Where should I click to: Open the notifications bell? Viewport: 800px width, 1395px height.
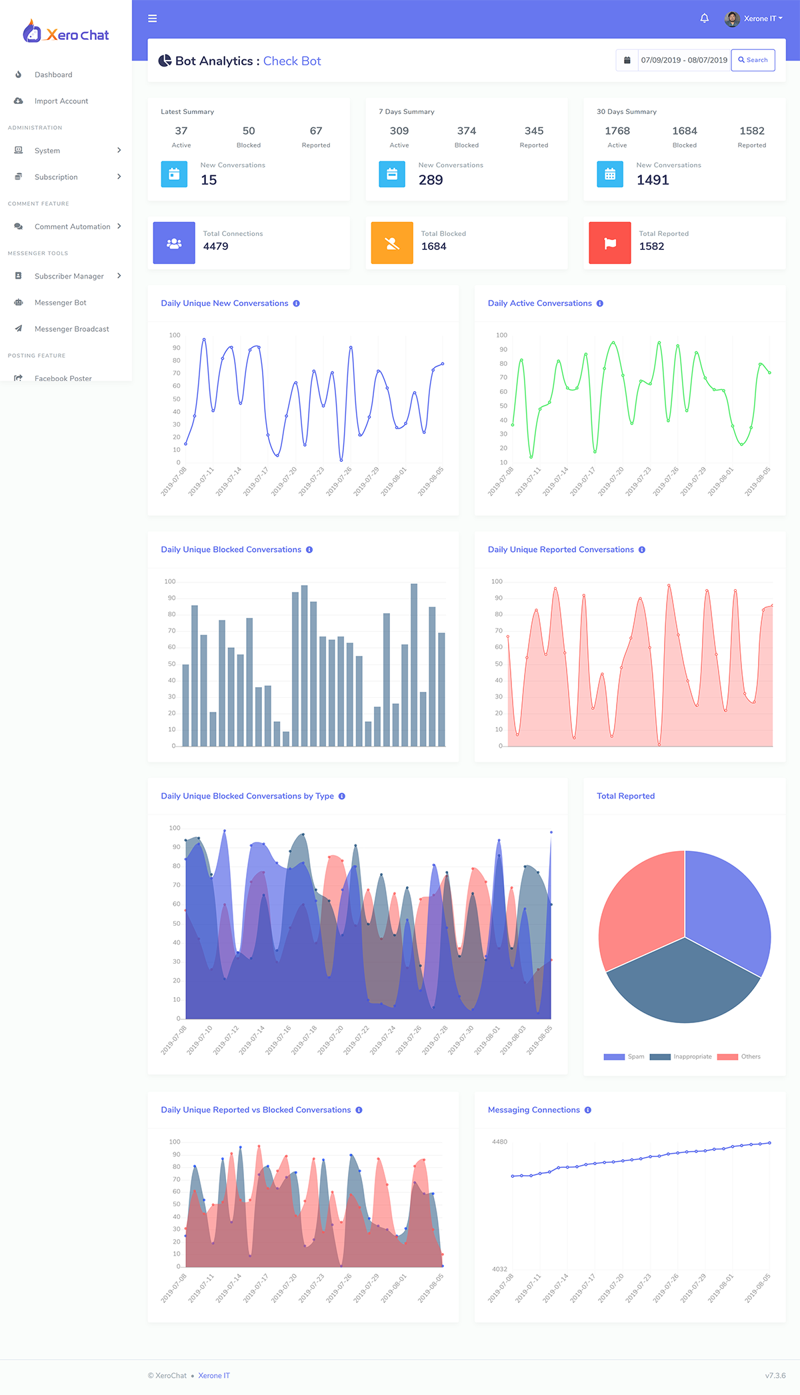704,19
